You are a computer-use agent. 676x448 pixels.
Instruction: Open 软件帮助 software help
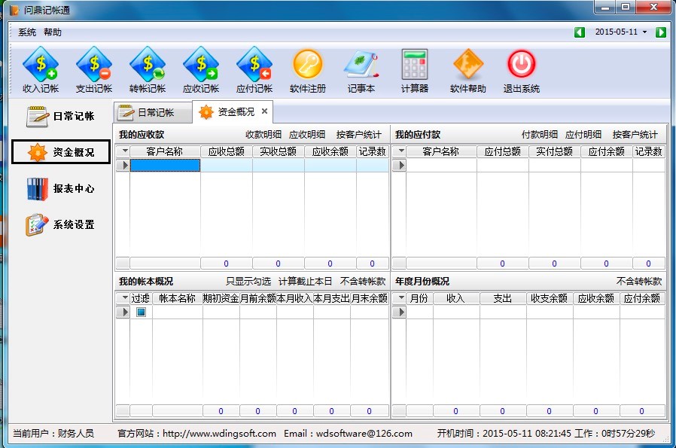pos(468,70)
